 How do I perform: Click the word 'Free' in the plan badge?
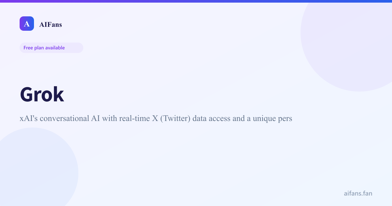28,48
